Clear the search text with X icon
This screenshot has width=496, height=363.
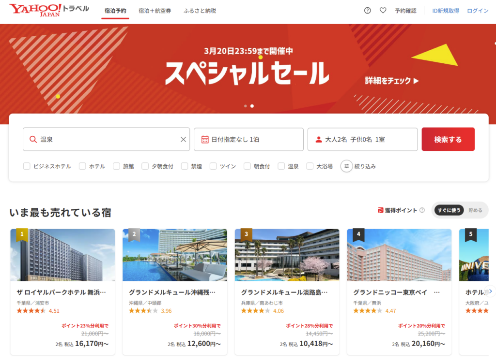tap(183, 140)
